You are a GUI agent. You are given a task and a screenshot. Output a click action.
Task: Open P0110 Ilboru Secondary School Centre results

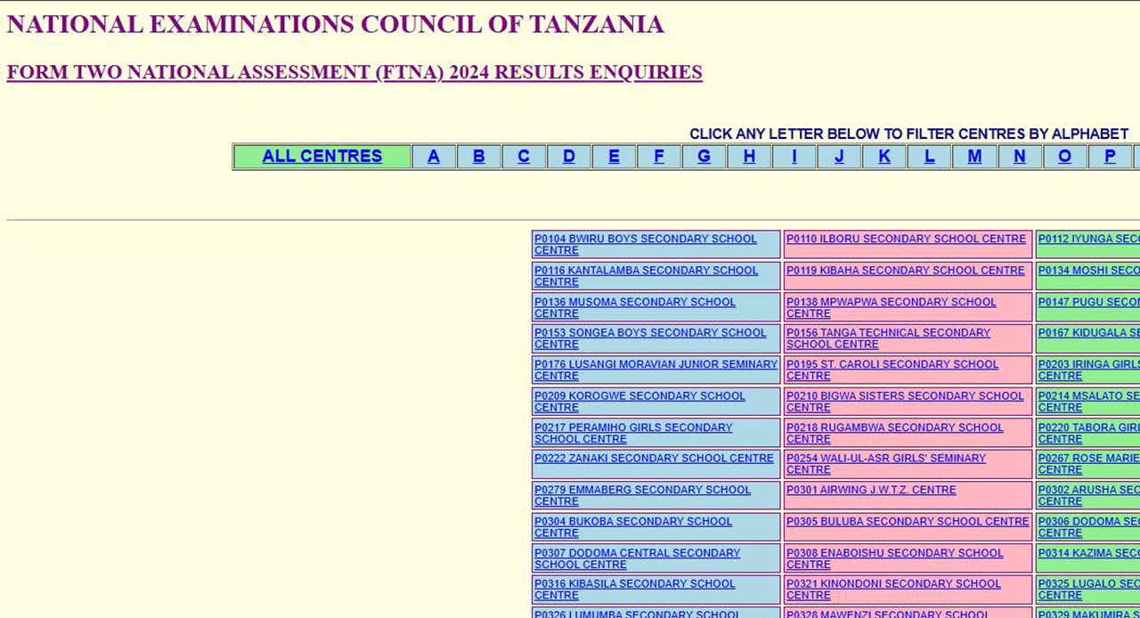(905, 239)
